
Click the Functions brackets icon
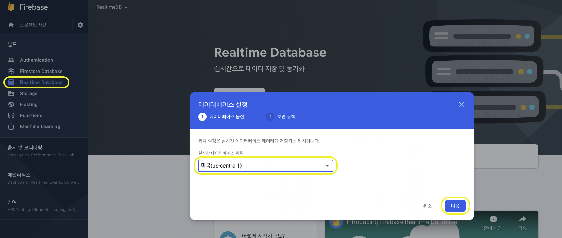[11, 115]
